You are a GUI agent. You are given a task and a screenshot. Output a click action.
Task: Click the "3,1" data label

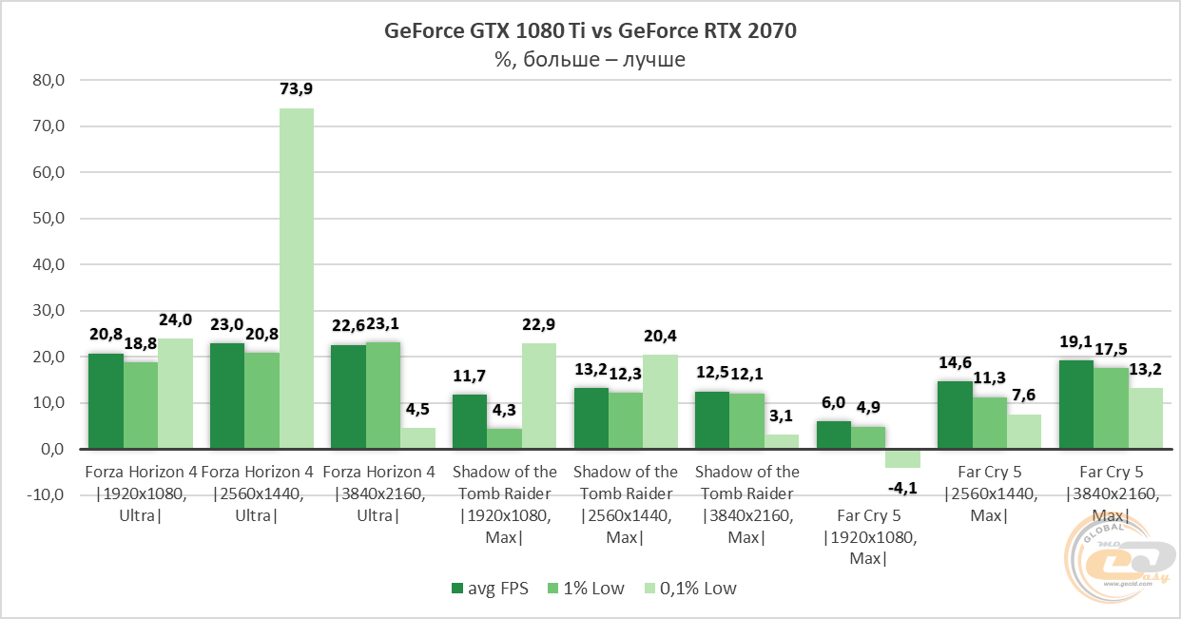782,416
